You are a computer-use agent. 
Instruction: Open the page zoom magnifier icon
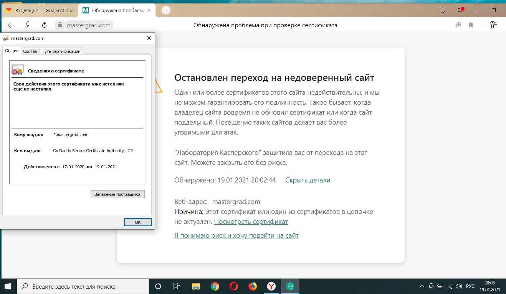pyautogui.click(x=458, y=25)
